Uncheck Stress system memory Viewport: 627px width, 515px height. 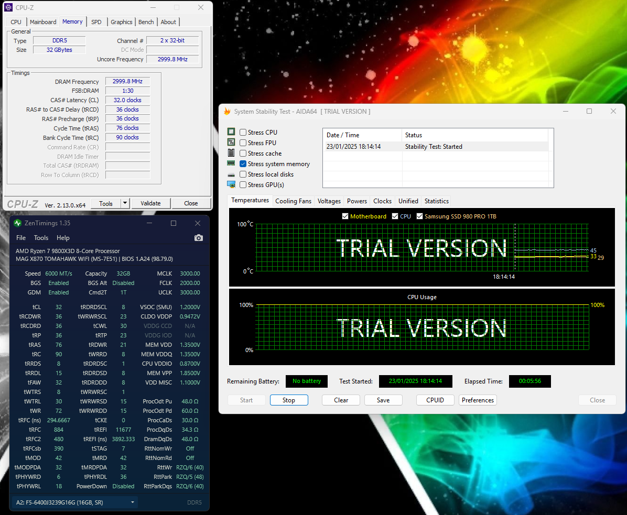click(x=243, y=164)
